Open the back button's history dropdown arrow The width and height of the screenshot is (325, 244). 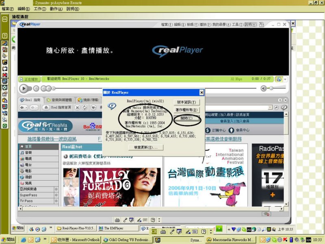click(x=26, y=107)
